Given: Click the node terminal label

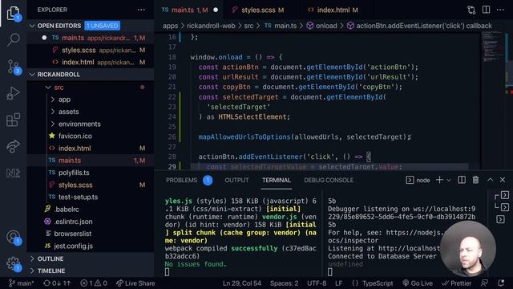Looking at the screenshot, I should 418,180.
